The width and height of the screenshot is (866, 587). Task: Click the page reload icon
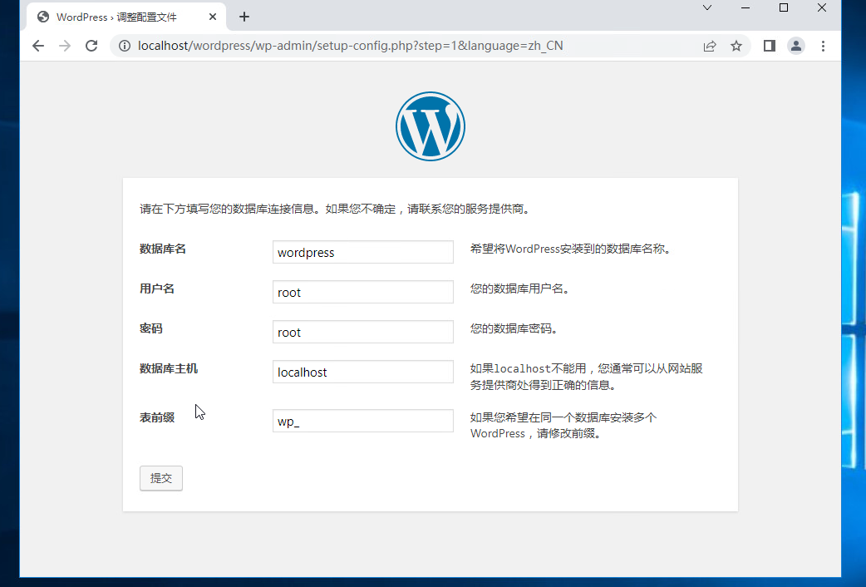91,46
